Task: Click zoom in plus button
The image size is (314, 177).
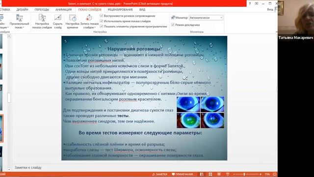Action: click(x=261, y=174)
